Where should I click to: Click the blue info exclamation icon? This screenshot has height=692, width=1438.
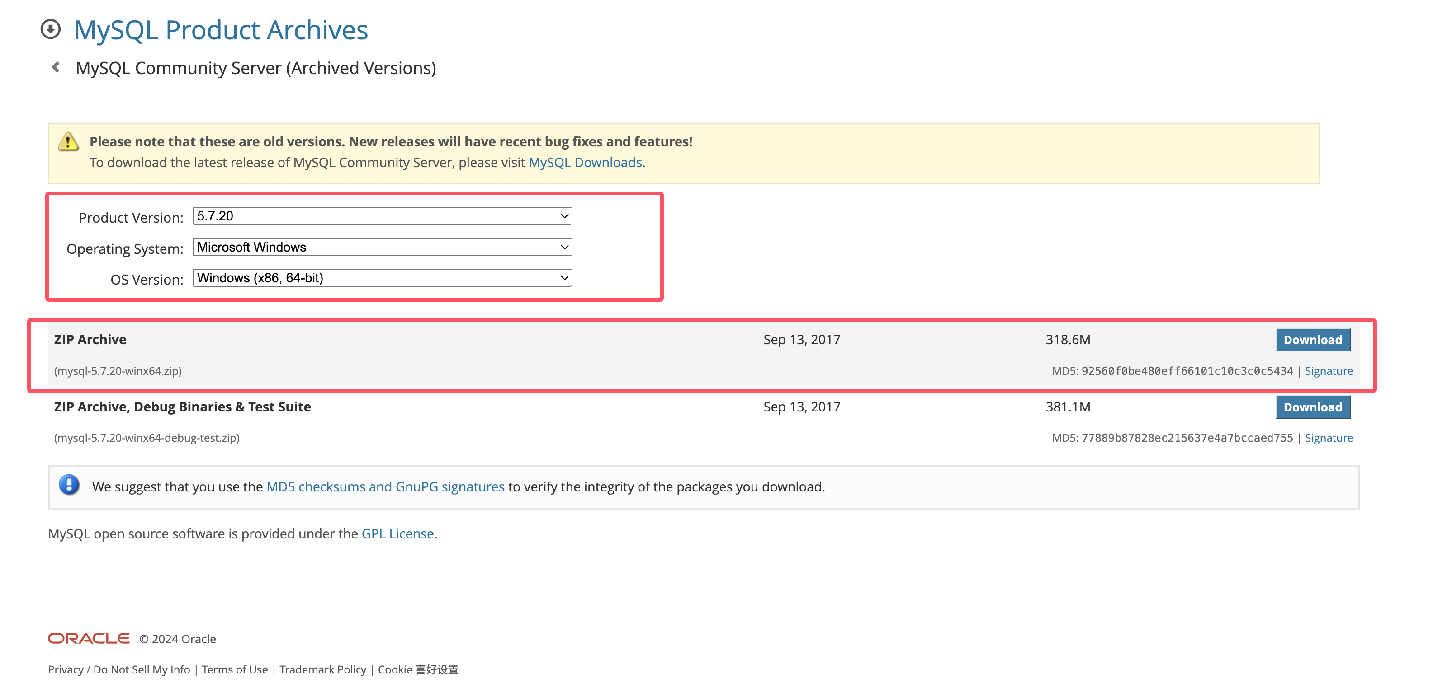pyautogui.click(x=69, y=485)
